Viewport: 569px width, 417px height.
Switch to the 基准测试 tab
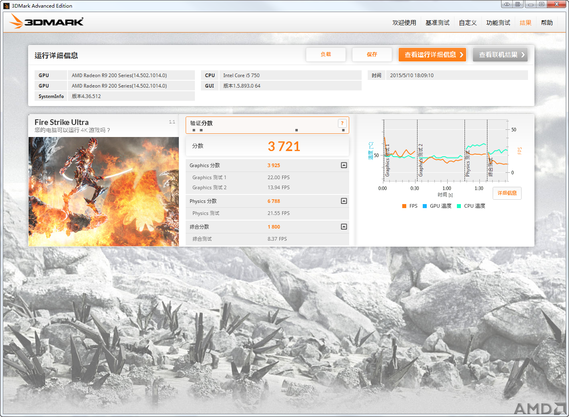[x=438, y=22]
